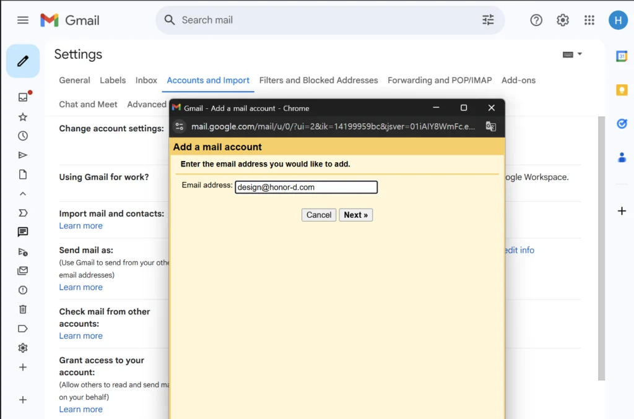Get add-ons plus icon in side panel
This screenshot has width=634, height=419.
click(622, 211)
